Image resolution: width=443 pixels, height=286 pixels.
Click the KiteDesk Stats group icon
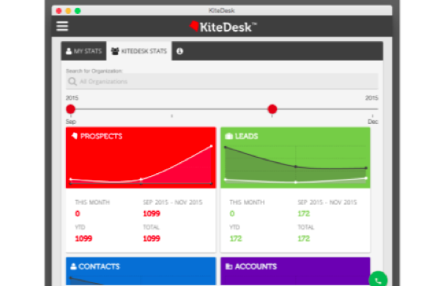point(115,51)
